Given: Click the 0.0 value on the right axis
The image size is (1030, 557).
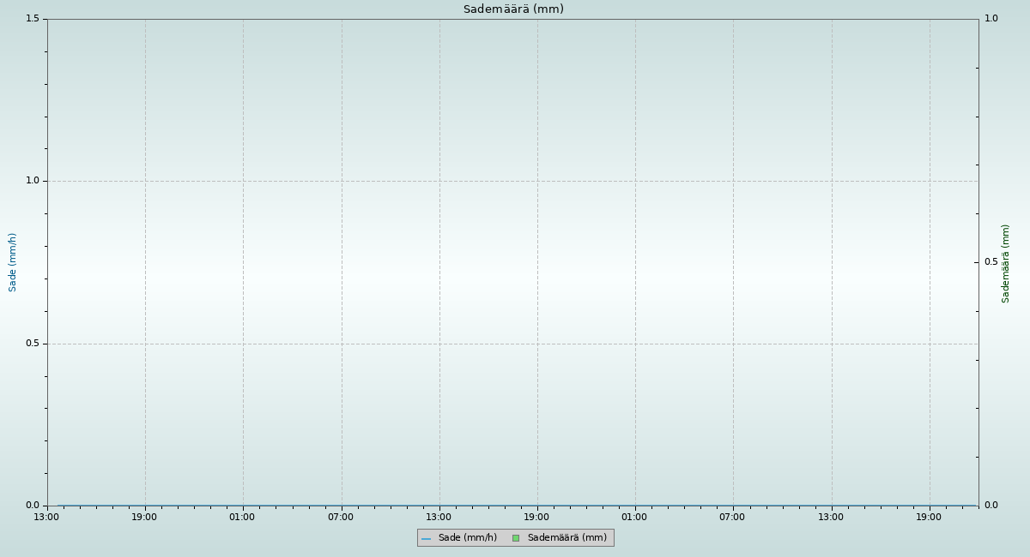Looking at the screenshot, I should pyautogui.click(x=991, y=506).
